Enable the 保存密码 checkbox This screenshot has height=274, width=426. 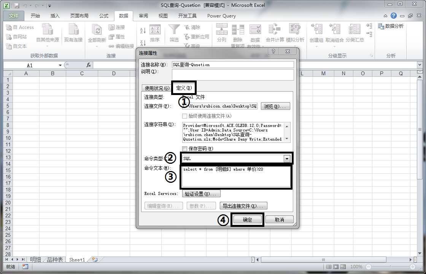coord(184,149)
